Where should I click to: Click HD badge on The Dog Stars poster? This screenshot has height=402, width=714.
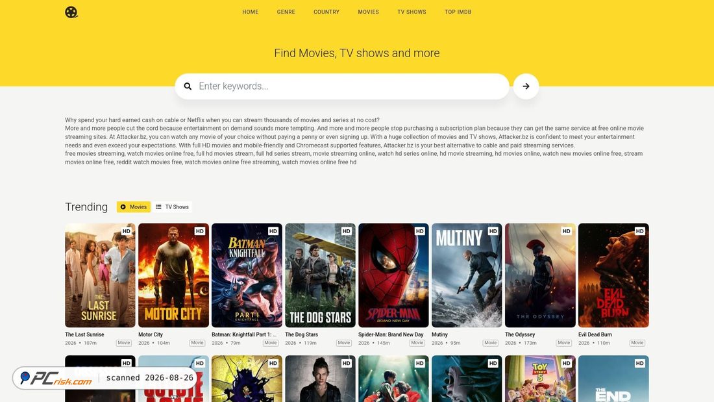[346, 231]
